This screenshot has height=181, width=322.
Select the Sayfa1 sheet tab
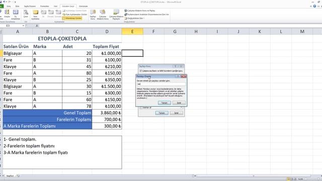10,176
